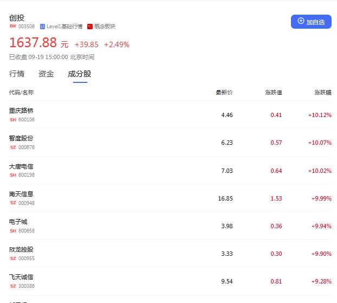
Task: Click the BK board code badge
Action: [13, 27]
